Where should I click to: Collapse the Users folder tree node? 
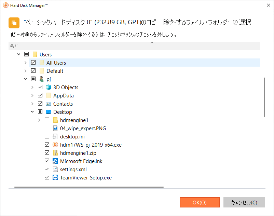click(x=19, y=54)
